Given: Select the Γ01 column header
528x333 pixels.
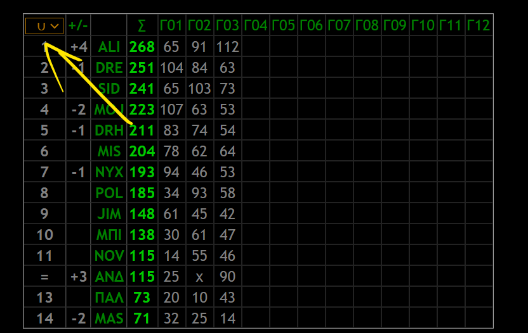Looking at the screenshot, I should 171,26.
